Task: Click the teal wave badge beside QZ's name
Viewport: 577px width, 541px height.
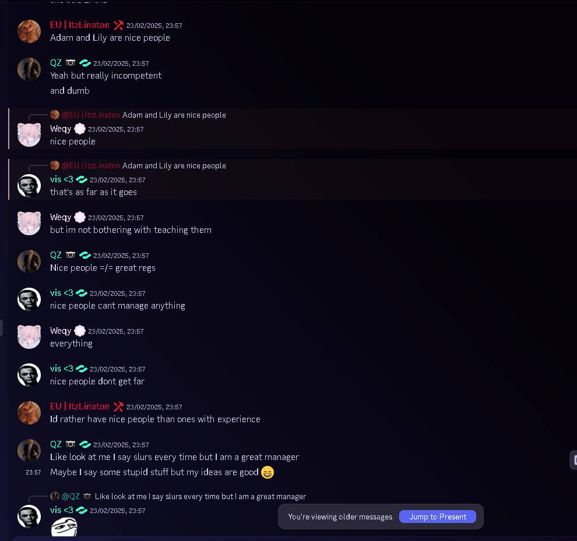Action: pyautogui.click(x=85, y=63)
